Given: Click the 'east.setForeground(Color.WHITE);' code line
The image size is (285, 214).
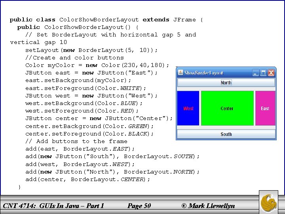Looking at the screenshot, I should pyautogui.click(x=85, y=88).
